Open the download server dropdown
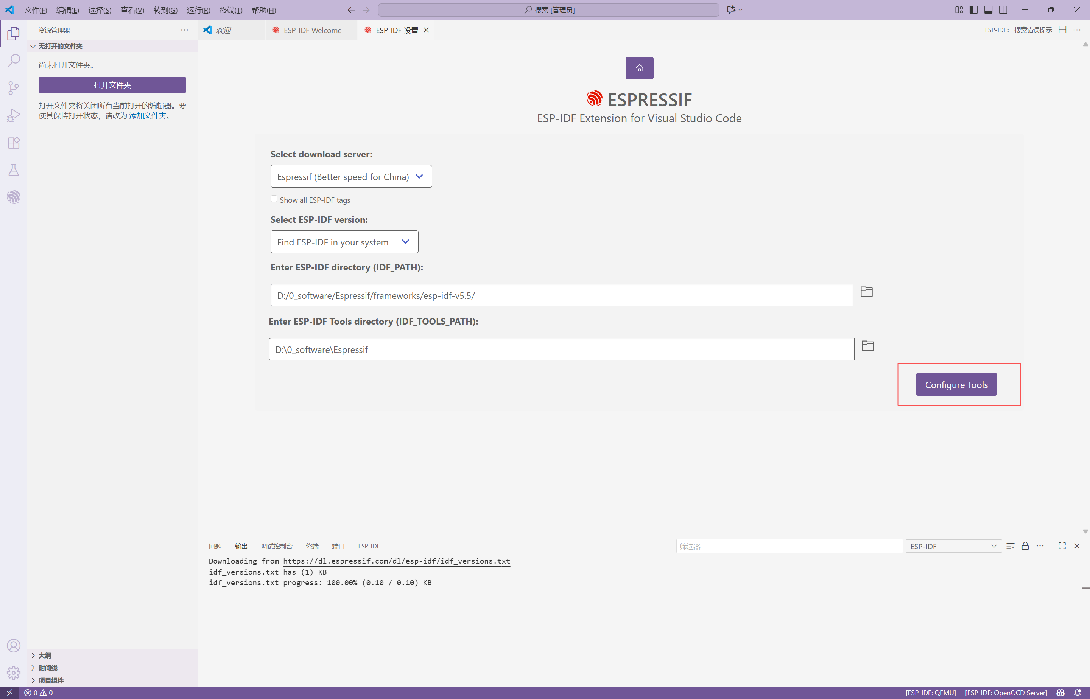The width and height of the screenshot is (1090, 699). (351, 177)
